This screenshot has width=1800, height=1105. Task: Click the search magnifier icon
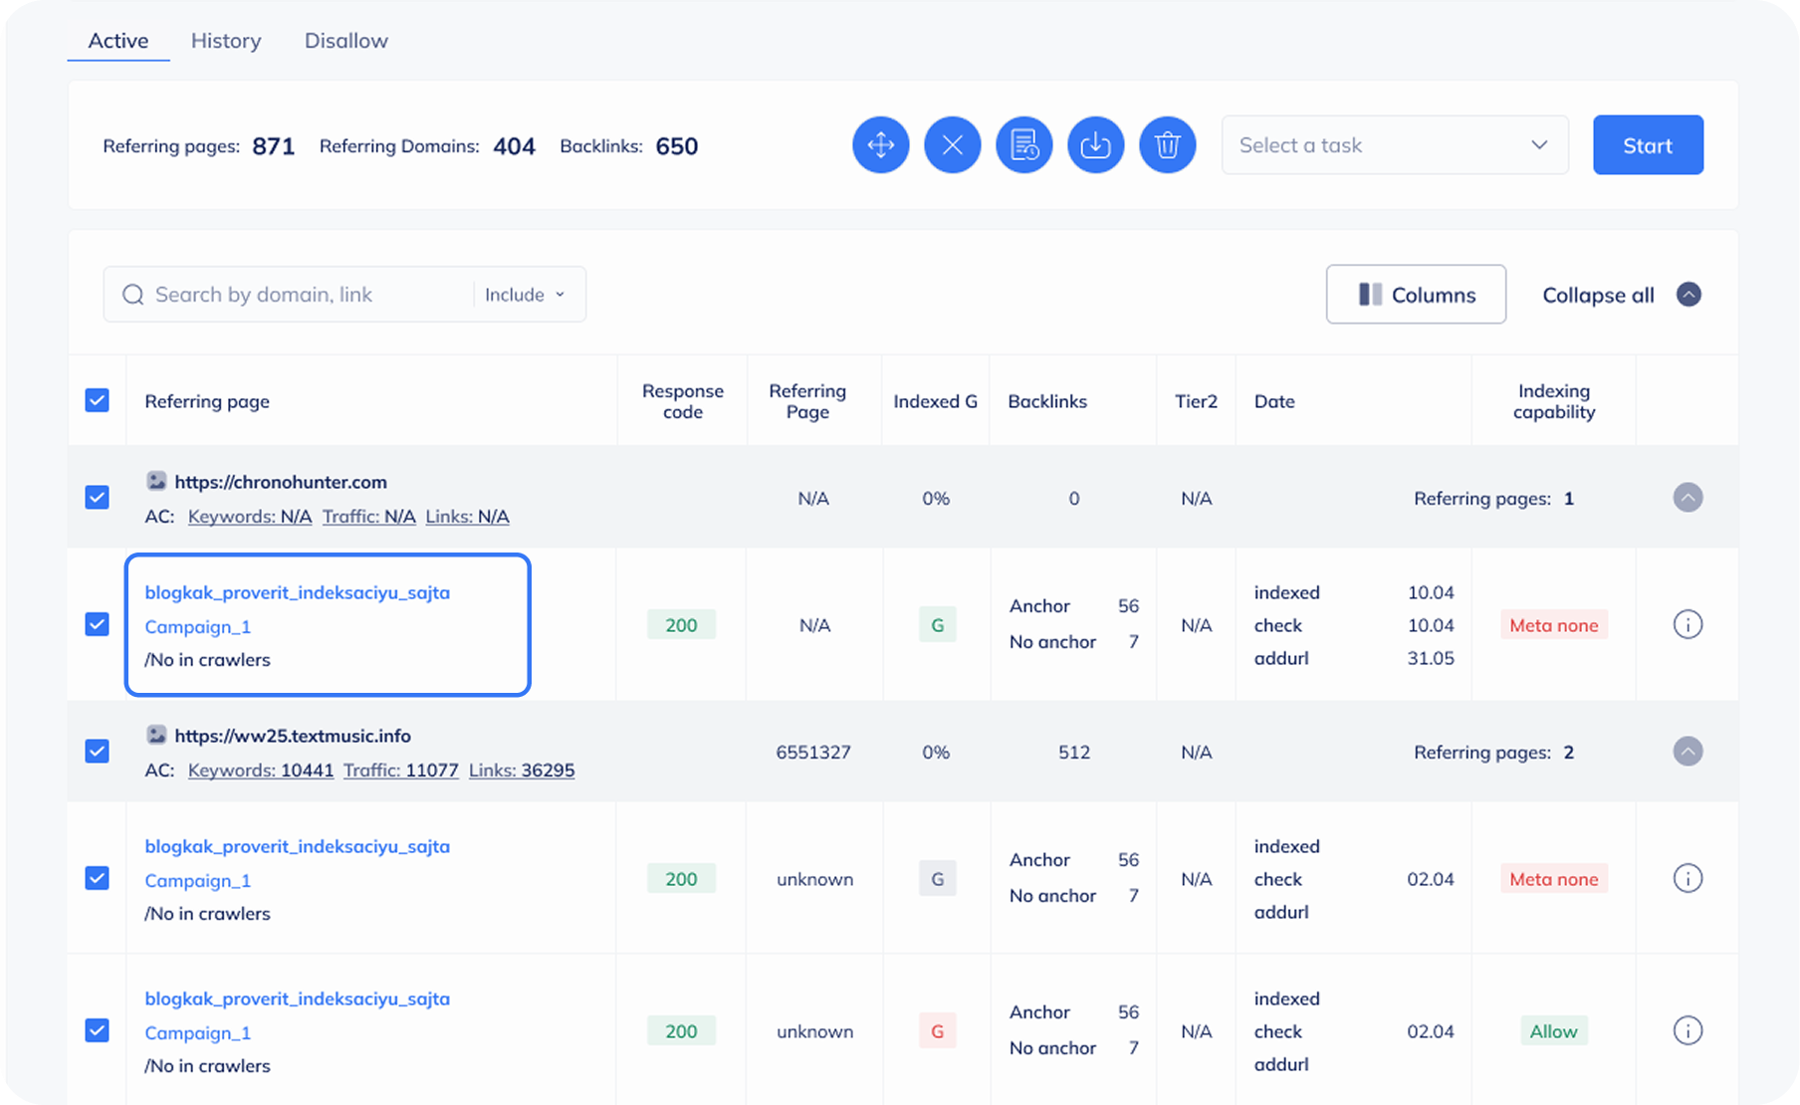point(132,295)
